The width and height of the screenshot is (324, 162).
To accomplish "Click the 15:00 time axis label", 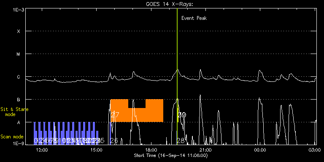I will click(97, 150).
